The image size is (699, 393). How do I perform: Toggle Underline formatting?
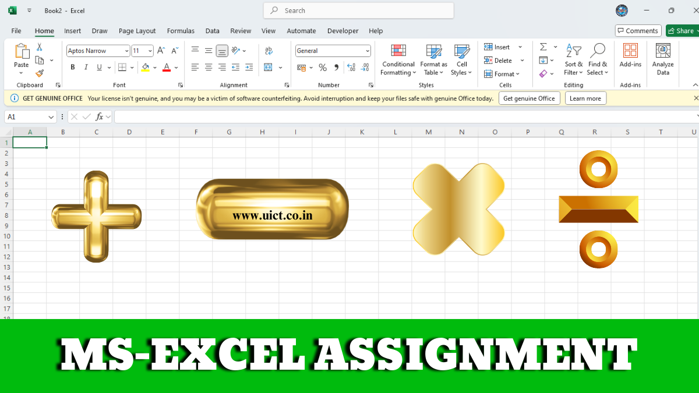point(99,67)
